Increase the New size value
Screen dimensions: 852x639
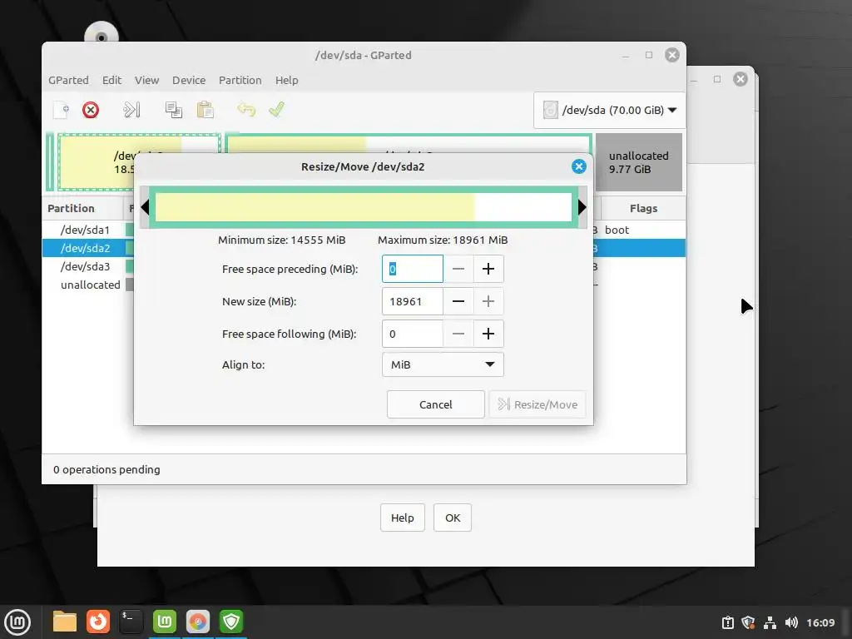488,301
